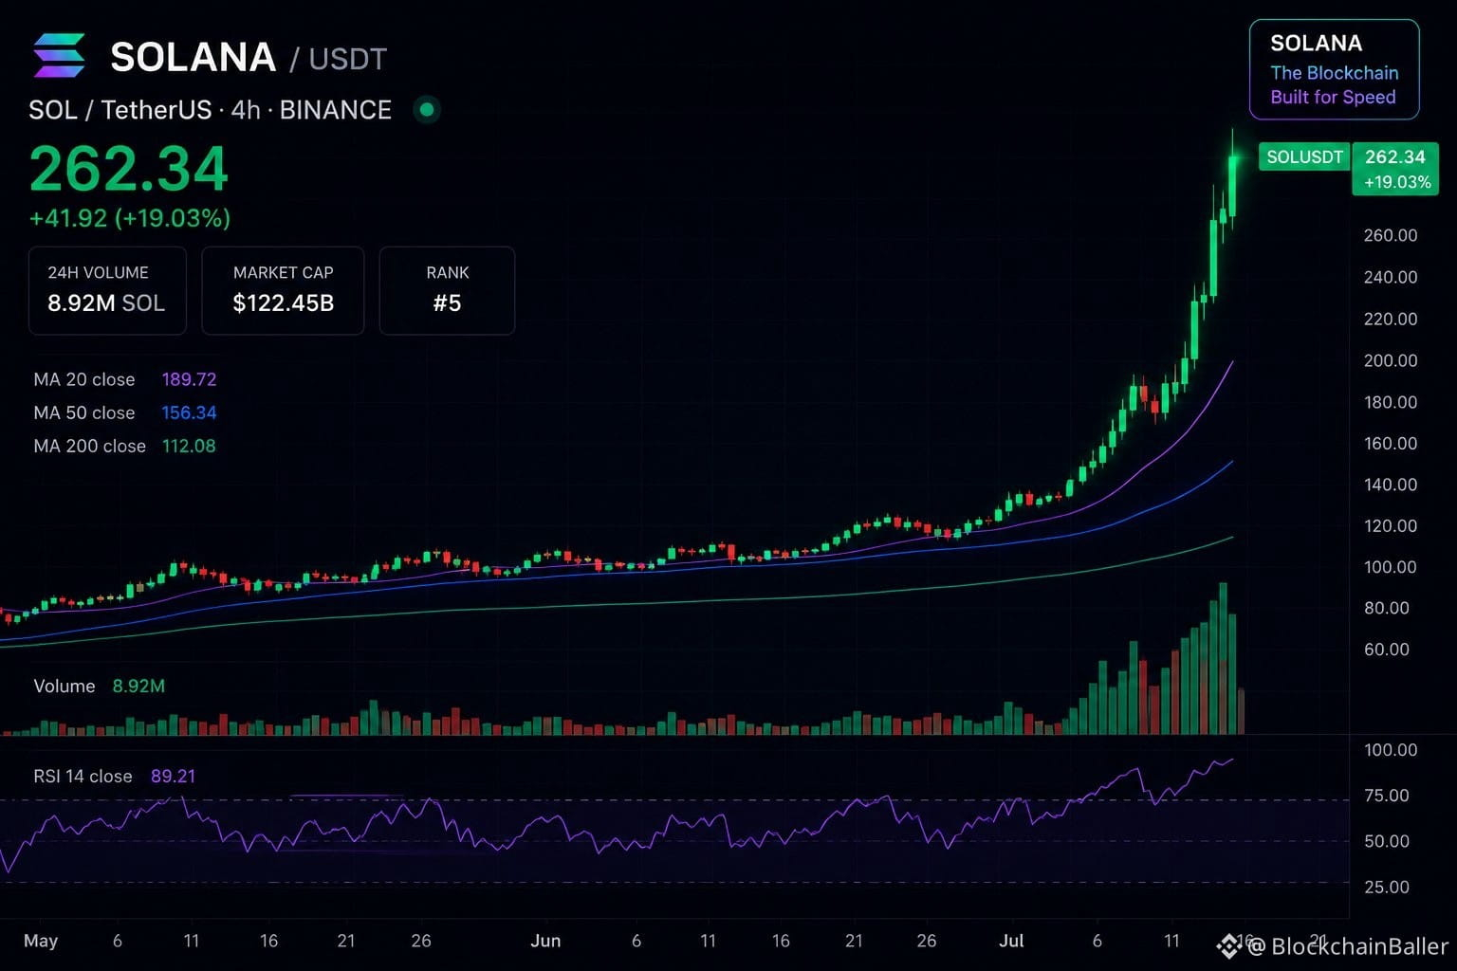The image size is (1457, 971).
Task: Click the large green 262.34 price
Action: [x=129, y=169]
